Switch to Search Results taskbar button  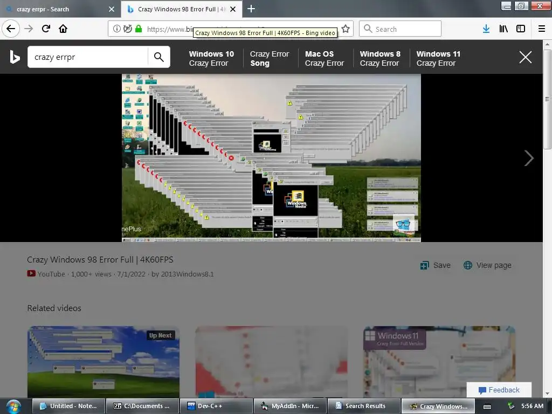(364, 406)
